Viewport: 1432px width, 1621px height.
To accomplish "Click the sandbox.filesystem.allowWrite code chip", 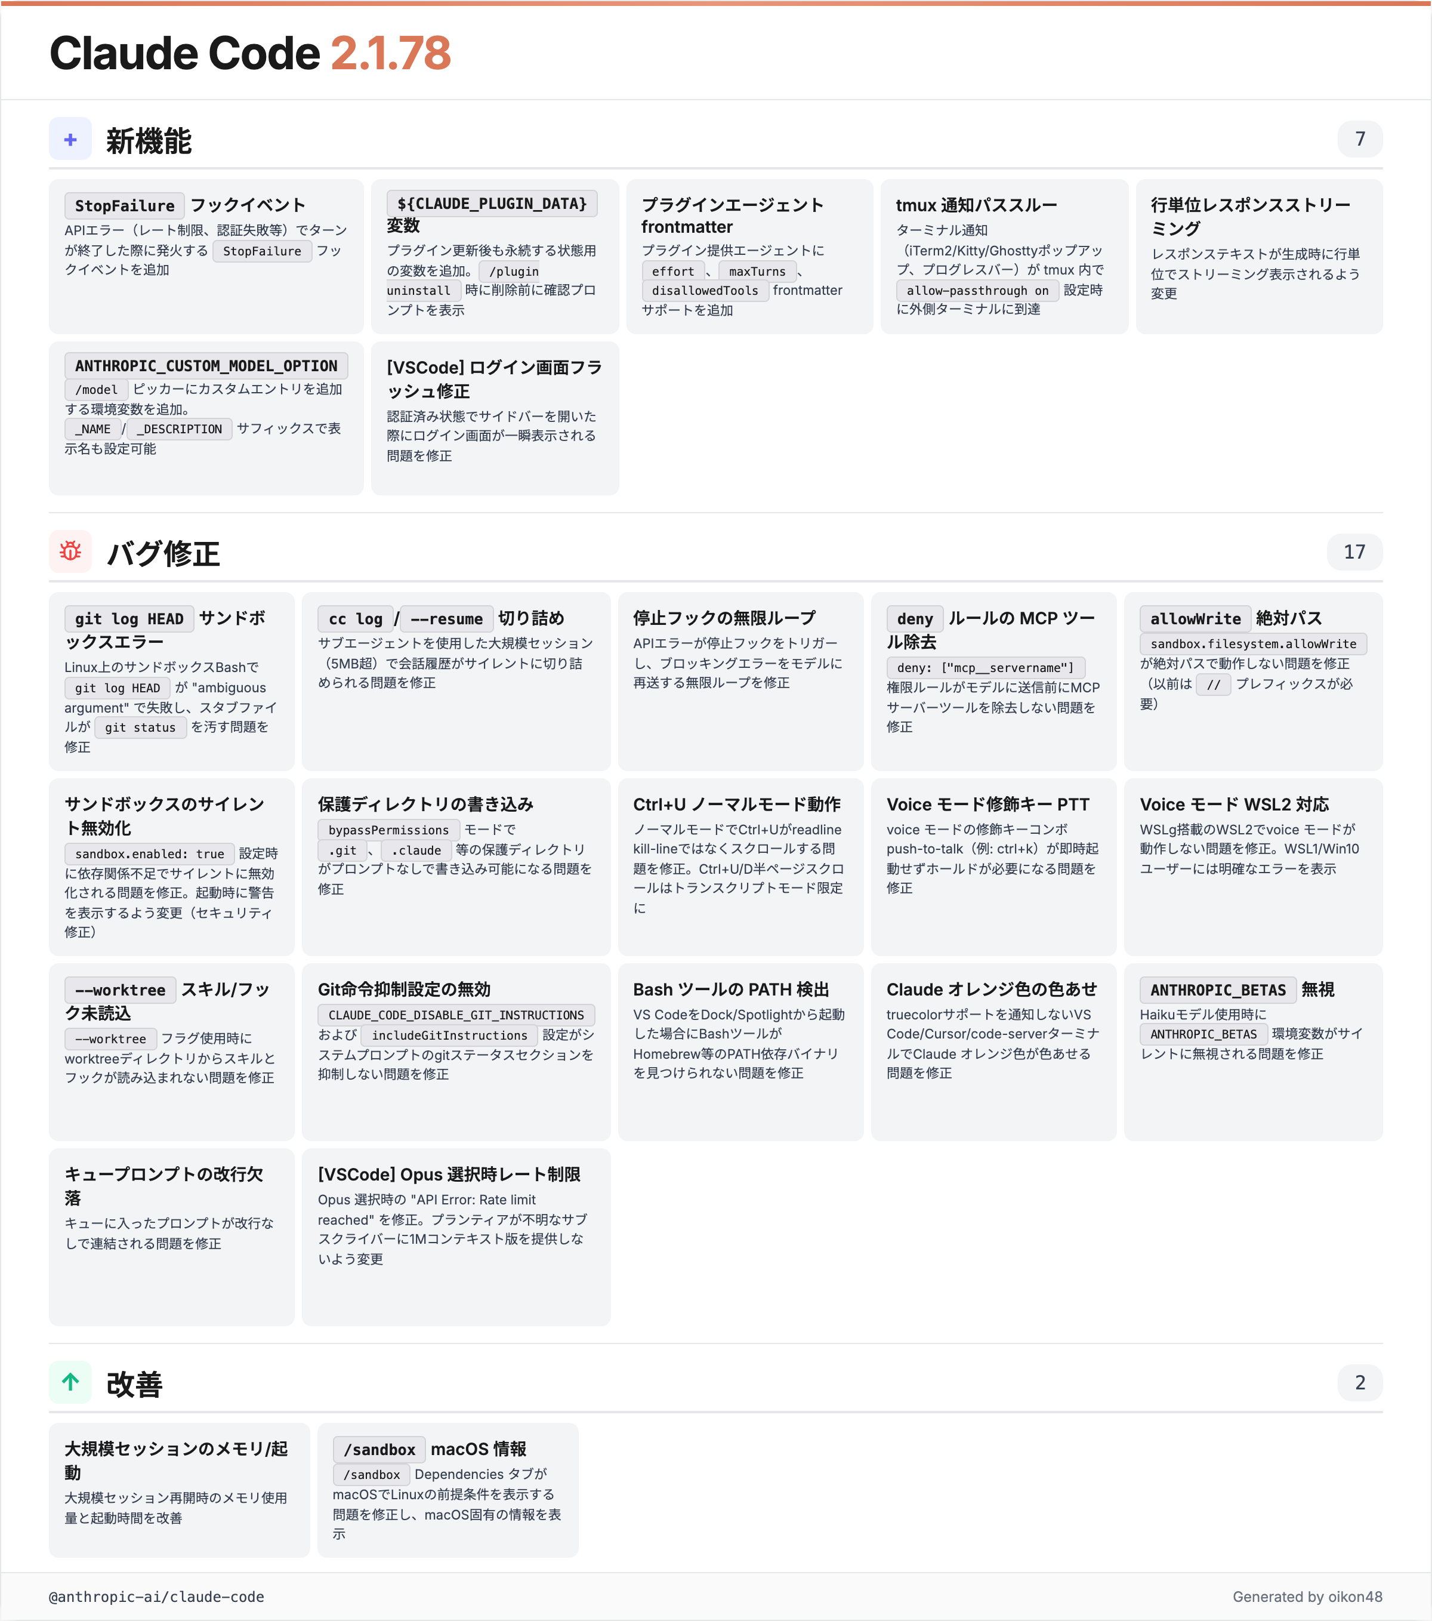I will (1253, 644).
